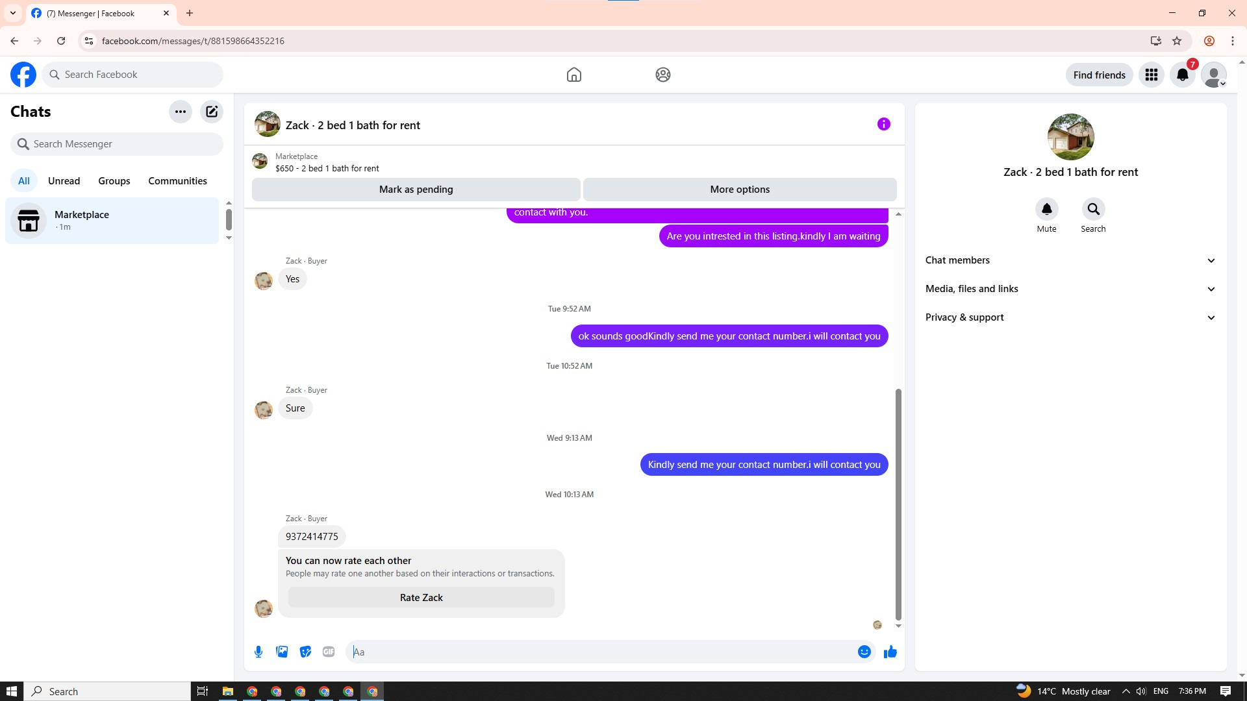Switch to the Unread chats tab

pyautogui.click(x=64, y=181)
